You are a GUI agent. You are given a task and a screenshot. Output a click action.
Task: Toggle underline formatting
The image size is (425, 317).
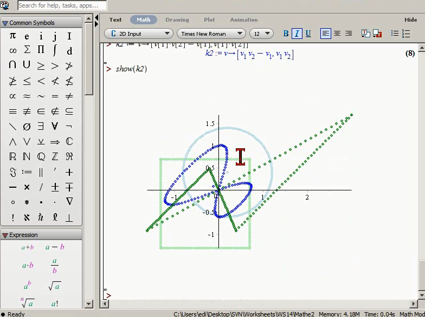tap(308, 34)
